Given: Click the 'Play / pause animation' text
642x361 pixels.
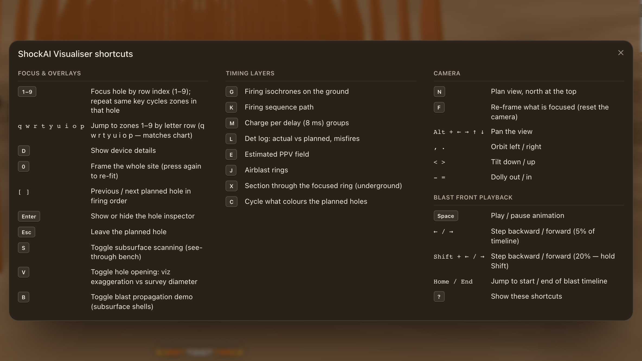Looking at the screenshot, I should 527,215.
